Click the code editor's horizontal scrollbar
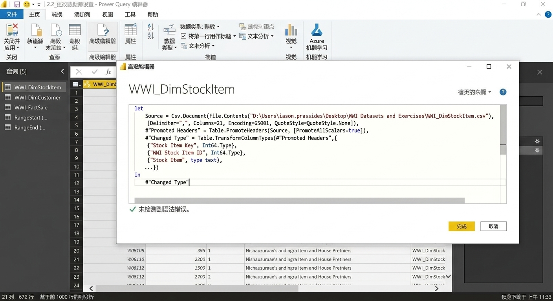The image size is (553, 301). 299,201
